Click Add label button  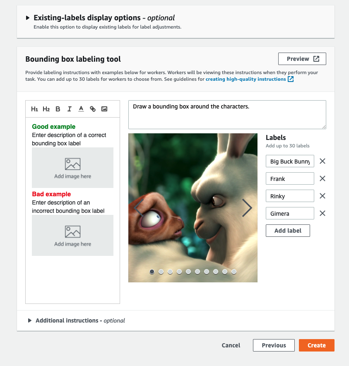288,231
